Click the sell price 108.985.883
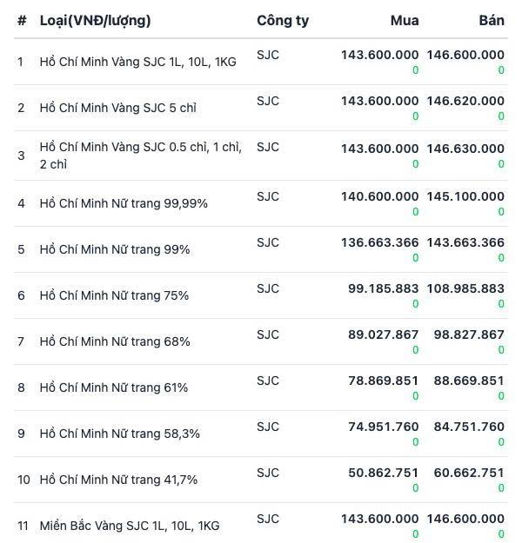522x543 pixels. pyautogui.click(x=465, y=288)
